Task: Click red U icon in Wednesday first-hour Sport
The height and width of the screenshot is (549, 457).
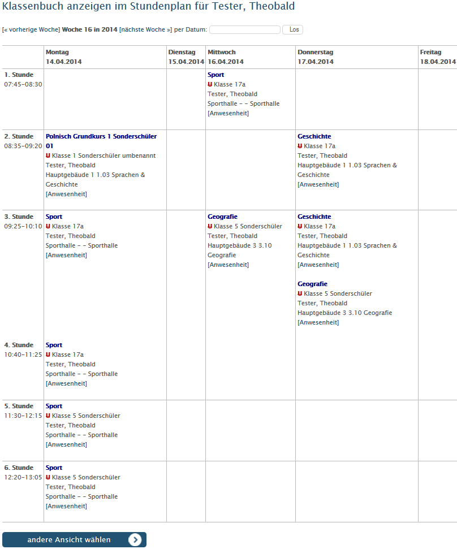Action: 210,84
